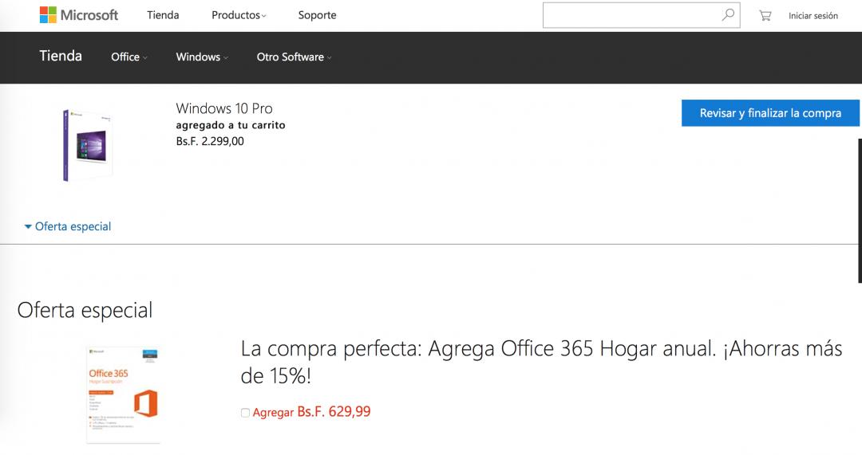Check the Agregar Office 365 checkbox

245,413
